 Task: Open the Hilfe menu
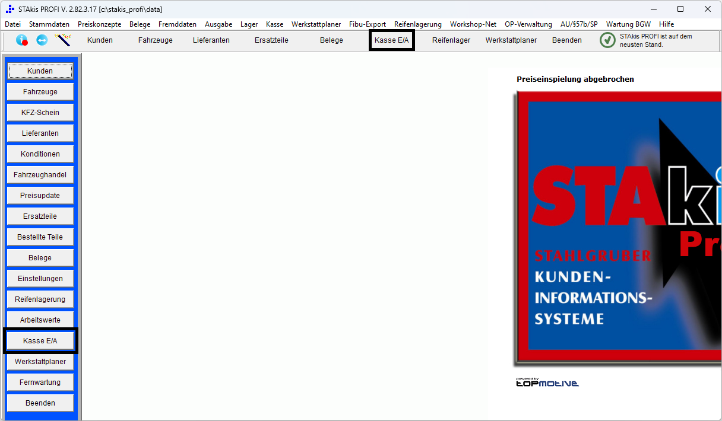click(x=666, y=24)
